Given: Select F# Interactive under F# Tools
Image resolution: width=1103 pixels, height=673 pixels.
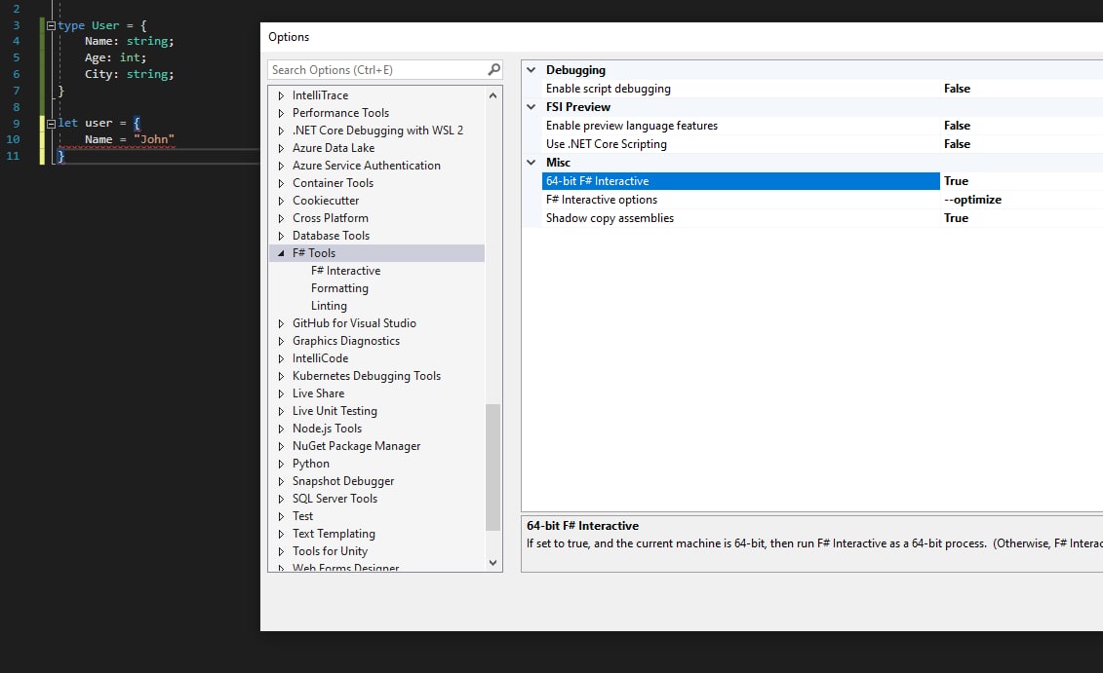Looking at the screenshot, I should point(345,271).
